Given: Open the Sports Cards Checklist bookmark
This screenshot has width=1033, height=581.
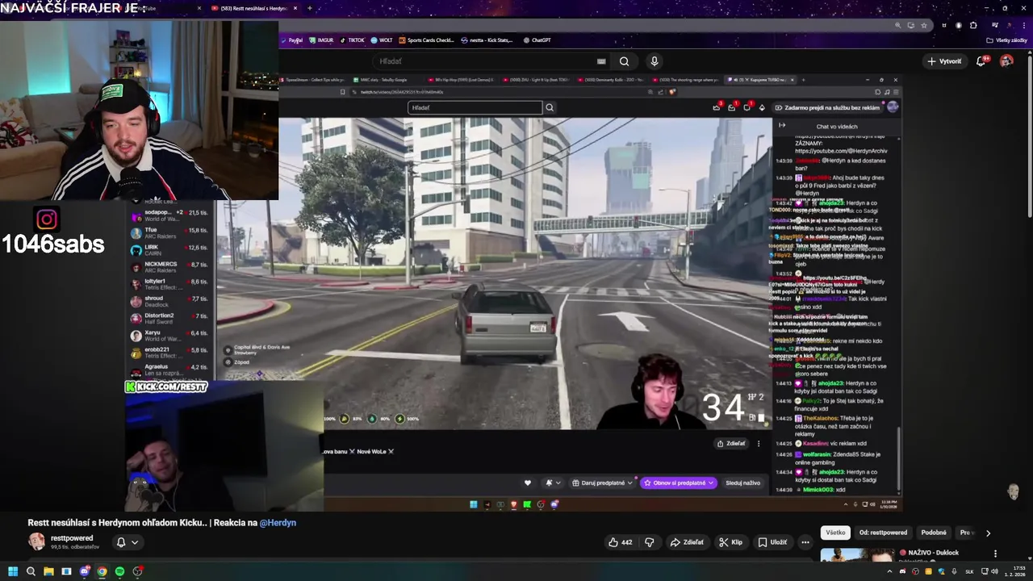Looking at the screenshot, I should [x=427, y=40].
